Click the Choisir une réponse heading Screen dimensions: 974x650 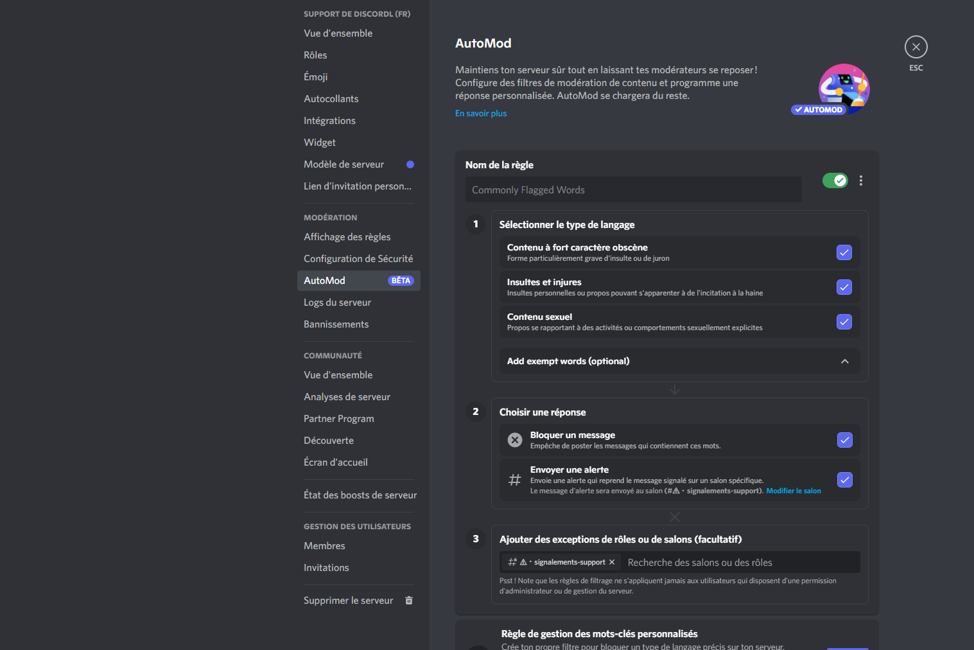click(x=543, y=412)
